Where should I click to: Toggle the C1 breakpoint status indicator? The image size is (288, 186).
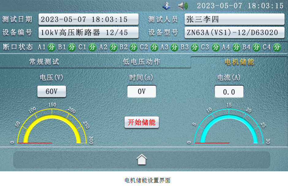(x=93, y=47)
